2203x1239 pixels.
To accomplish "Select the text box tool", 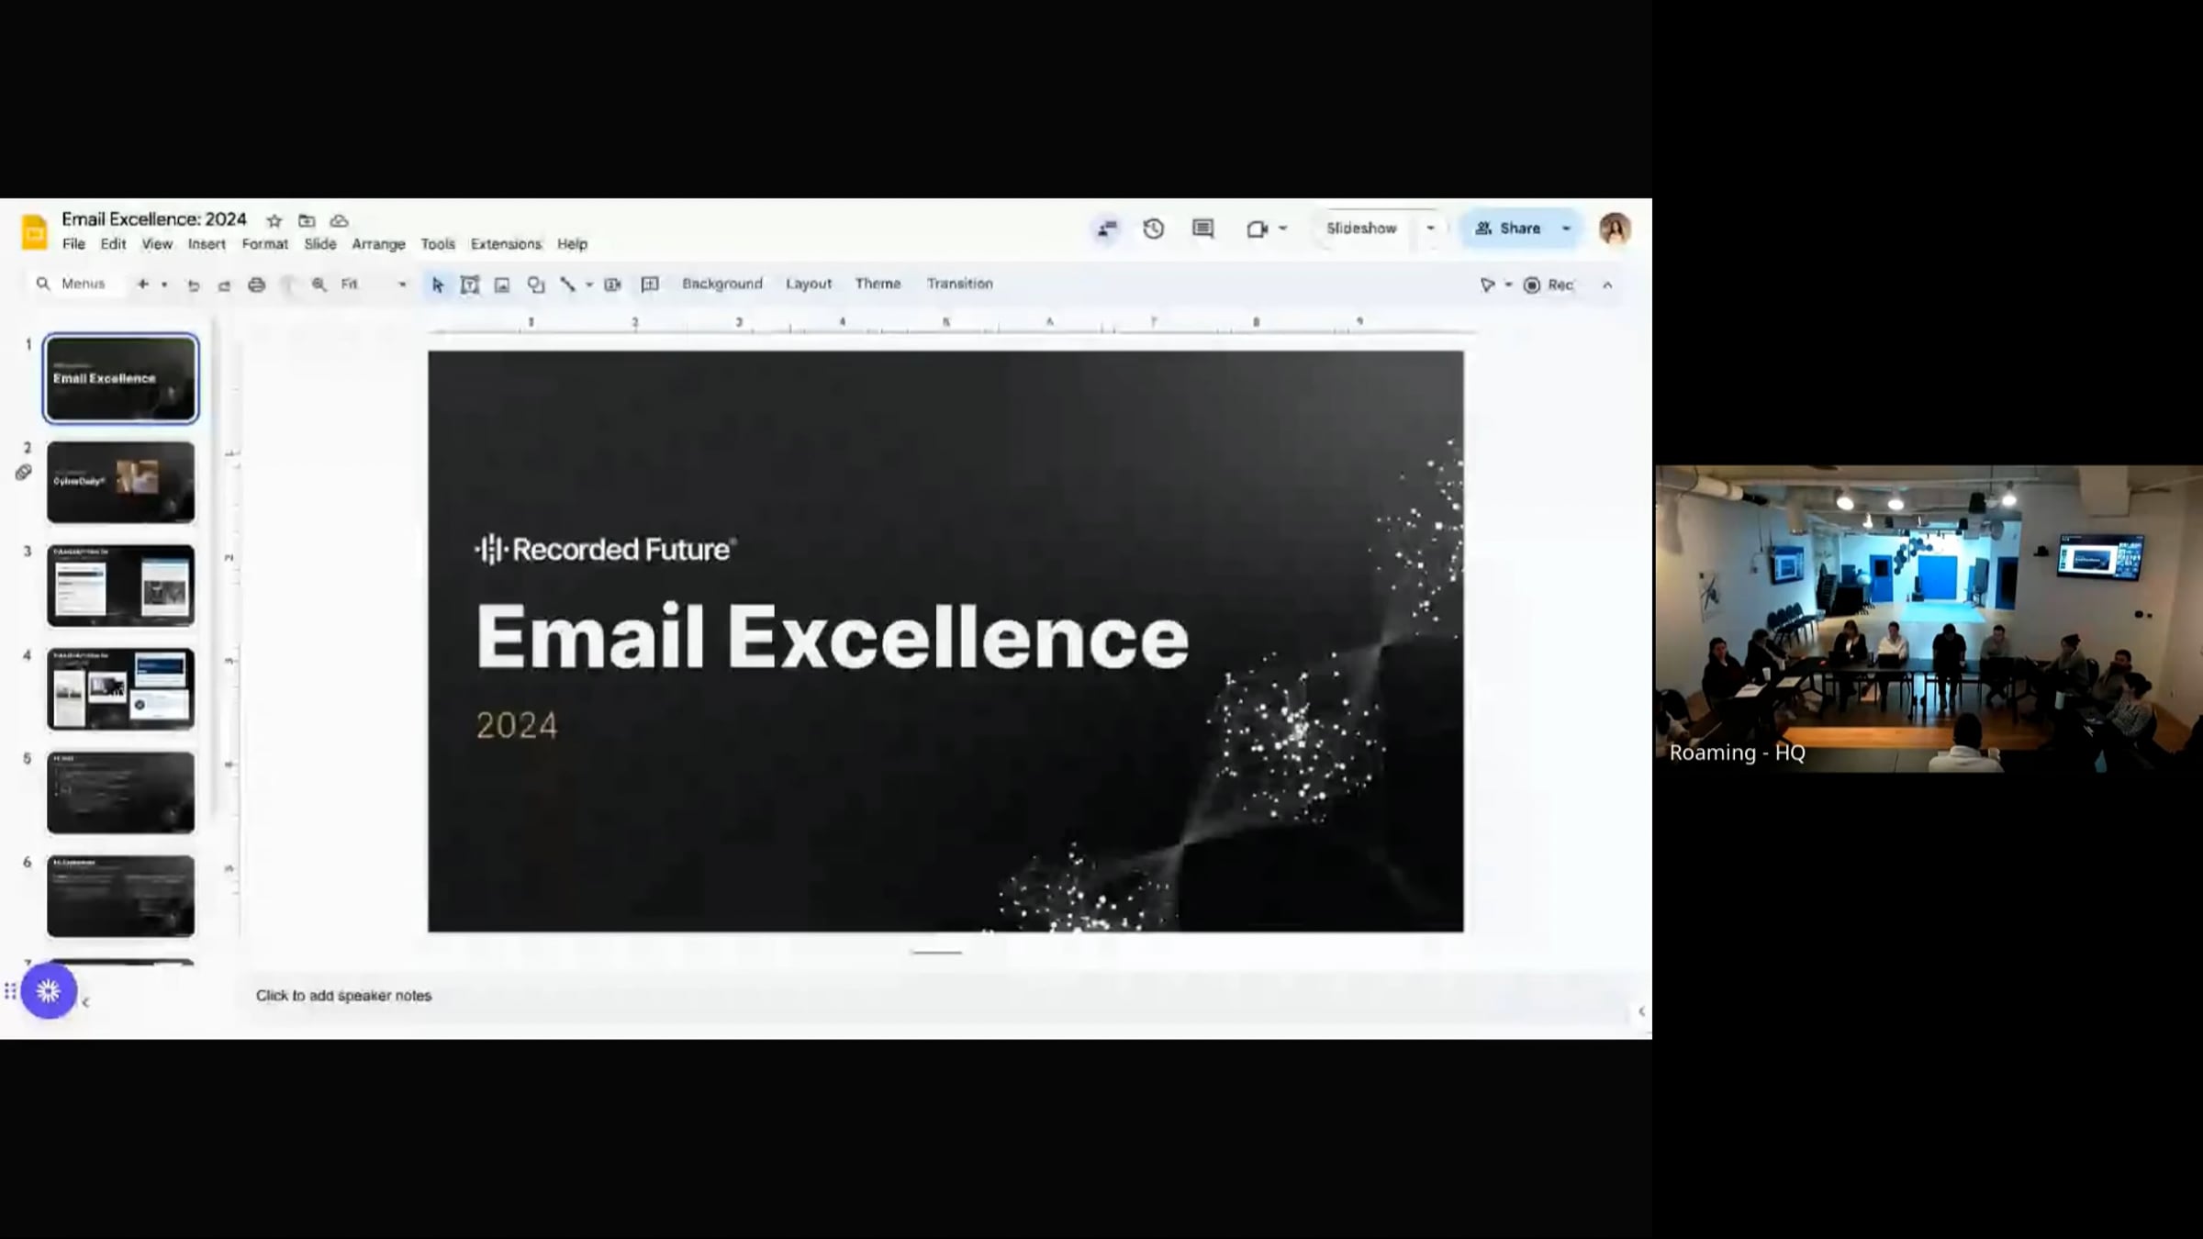I will (470, 285).
